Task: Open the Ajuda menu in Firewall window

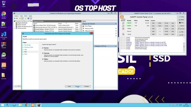Action: click(x=30, y=16)
